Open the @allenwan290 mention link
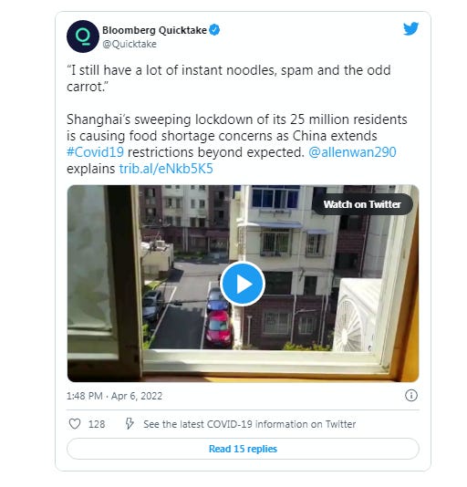This screenshot has width=467, height=487. [352, 152]
